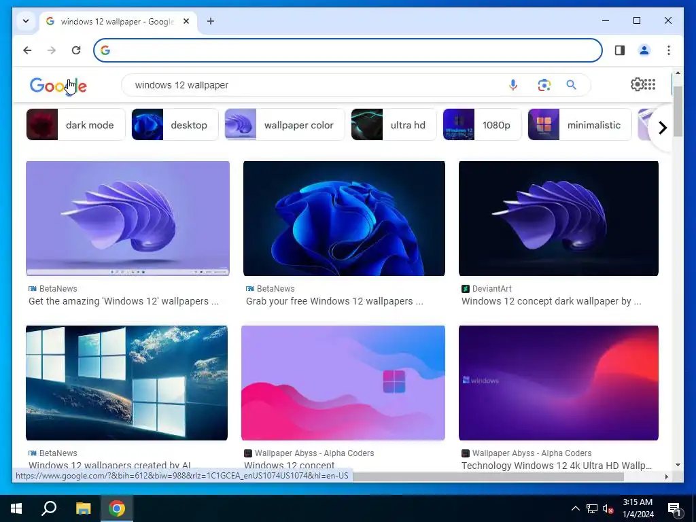Open Chrome three-dot menu

tap(669, 50)
